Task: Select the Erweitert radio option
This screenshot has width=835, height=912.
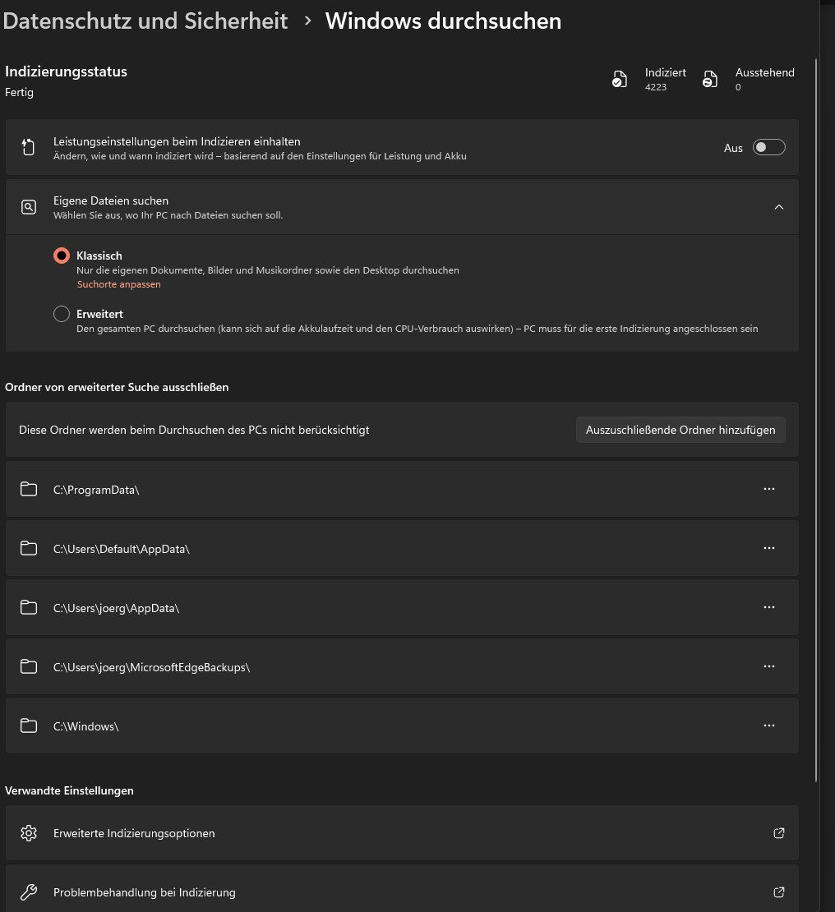Action: [62, 314]
